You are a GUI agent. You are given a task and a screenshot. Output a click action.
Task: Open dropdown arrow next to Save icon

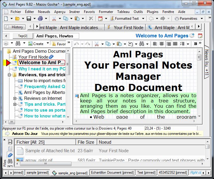[34, 19]
